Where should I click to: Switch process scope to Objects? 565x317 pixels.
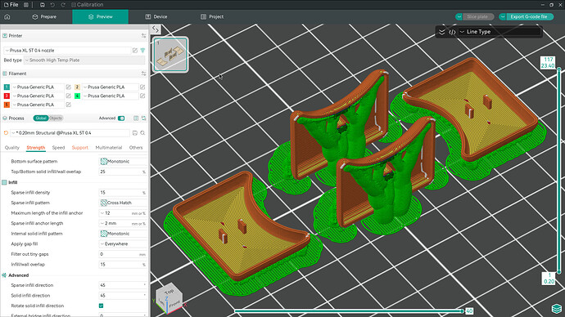(x=56, y=118)
